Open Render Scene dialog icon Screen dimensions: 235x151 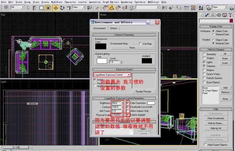click(208, 8)
